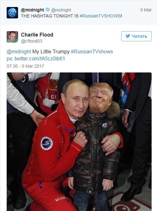Click the Twitter bird icon in the follow button
This screenshot has height=211, width=157.
coord(128,36)
